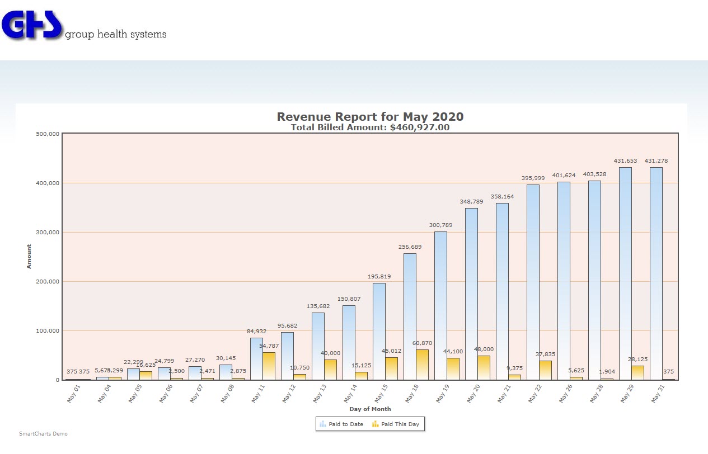The image size is (708, 454).
Task: Toggle the Paid to Date series label
Action: click(x=346, y=424)
